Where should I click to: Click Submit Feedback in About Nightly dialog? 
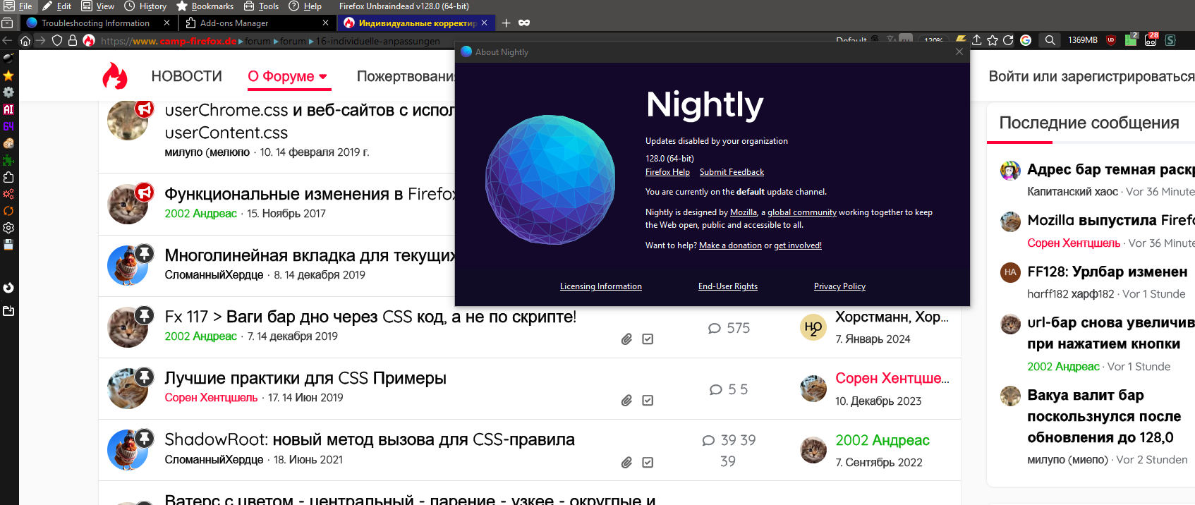732,172
